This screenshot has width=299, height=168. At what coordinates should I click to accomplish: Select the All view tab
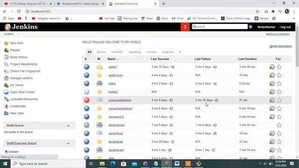click(89, 52)
